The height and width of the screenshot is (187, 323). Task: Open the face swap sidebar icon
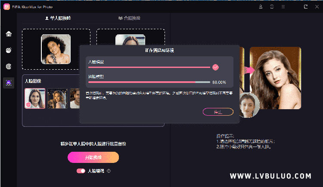[9, 83]
